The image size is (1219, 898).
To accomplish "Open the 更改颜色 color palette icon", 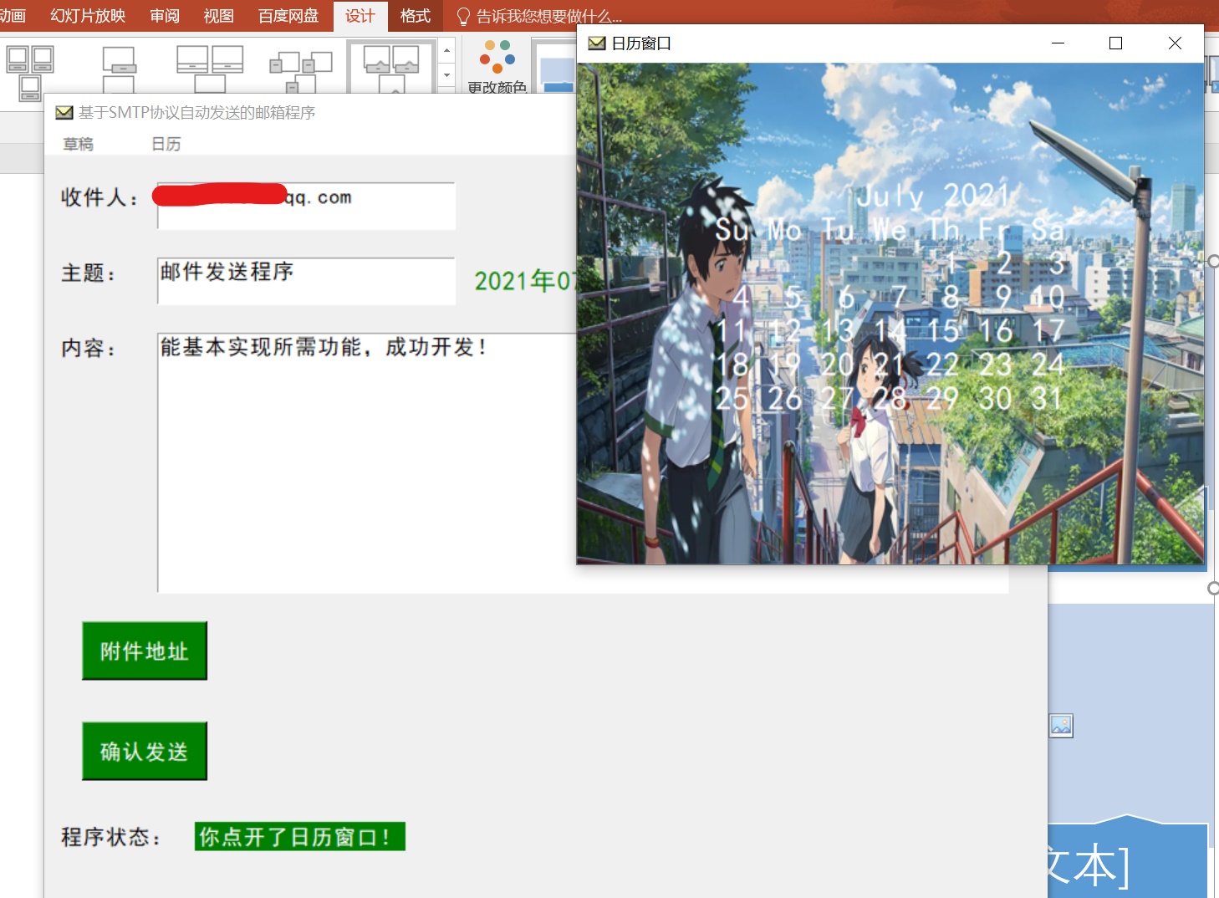I will tap(497, 57).
